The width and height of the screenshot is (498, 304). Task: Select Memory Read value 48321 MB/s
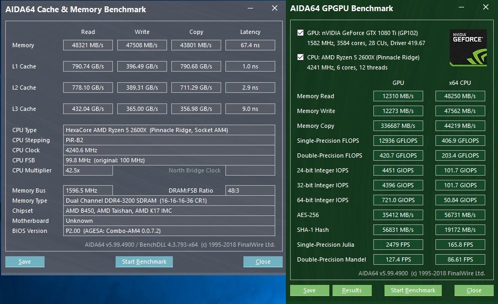point(88,45)
